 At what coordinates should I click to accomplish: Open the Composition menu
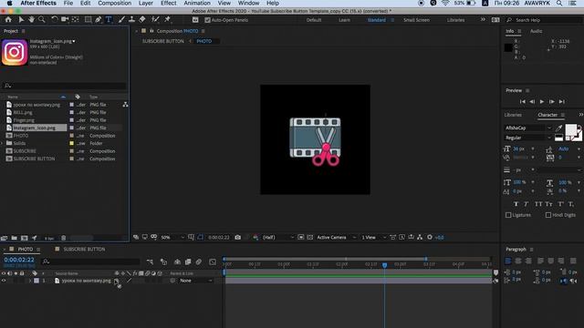point(115,4)
